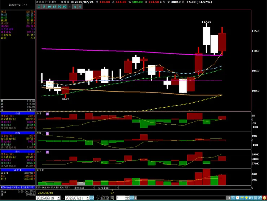Open the wrench settings tool icon

coord(260,198)
